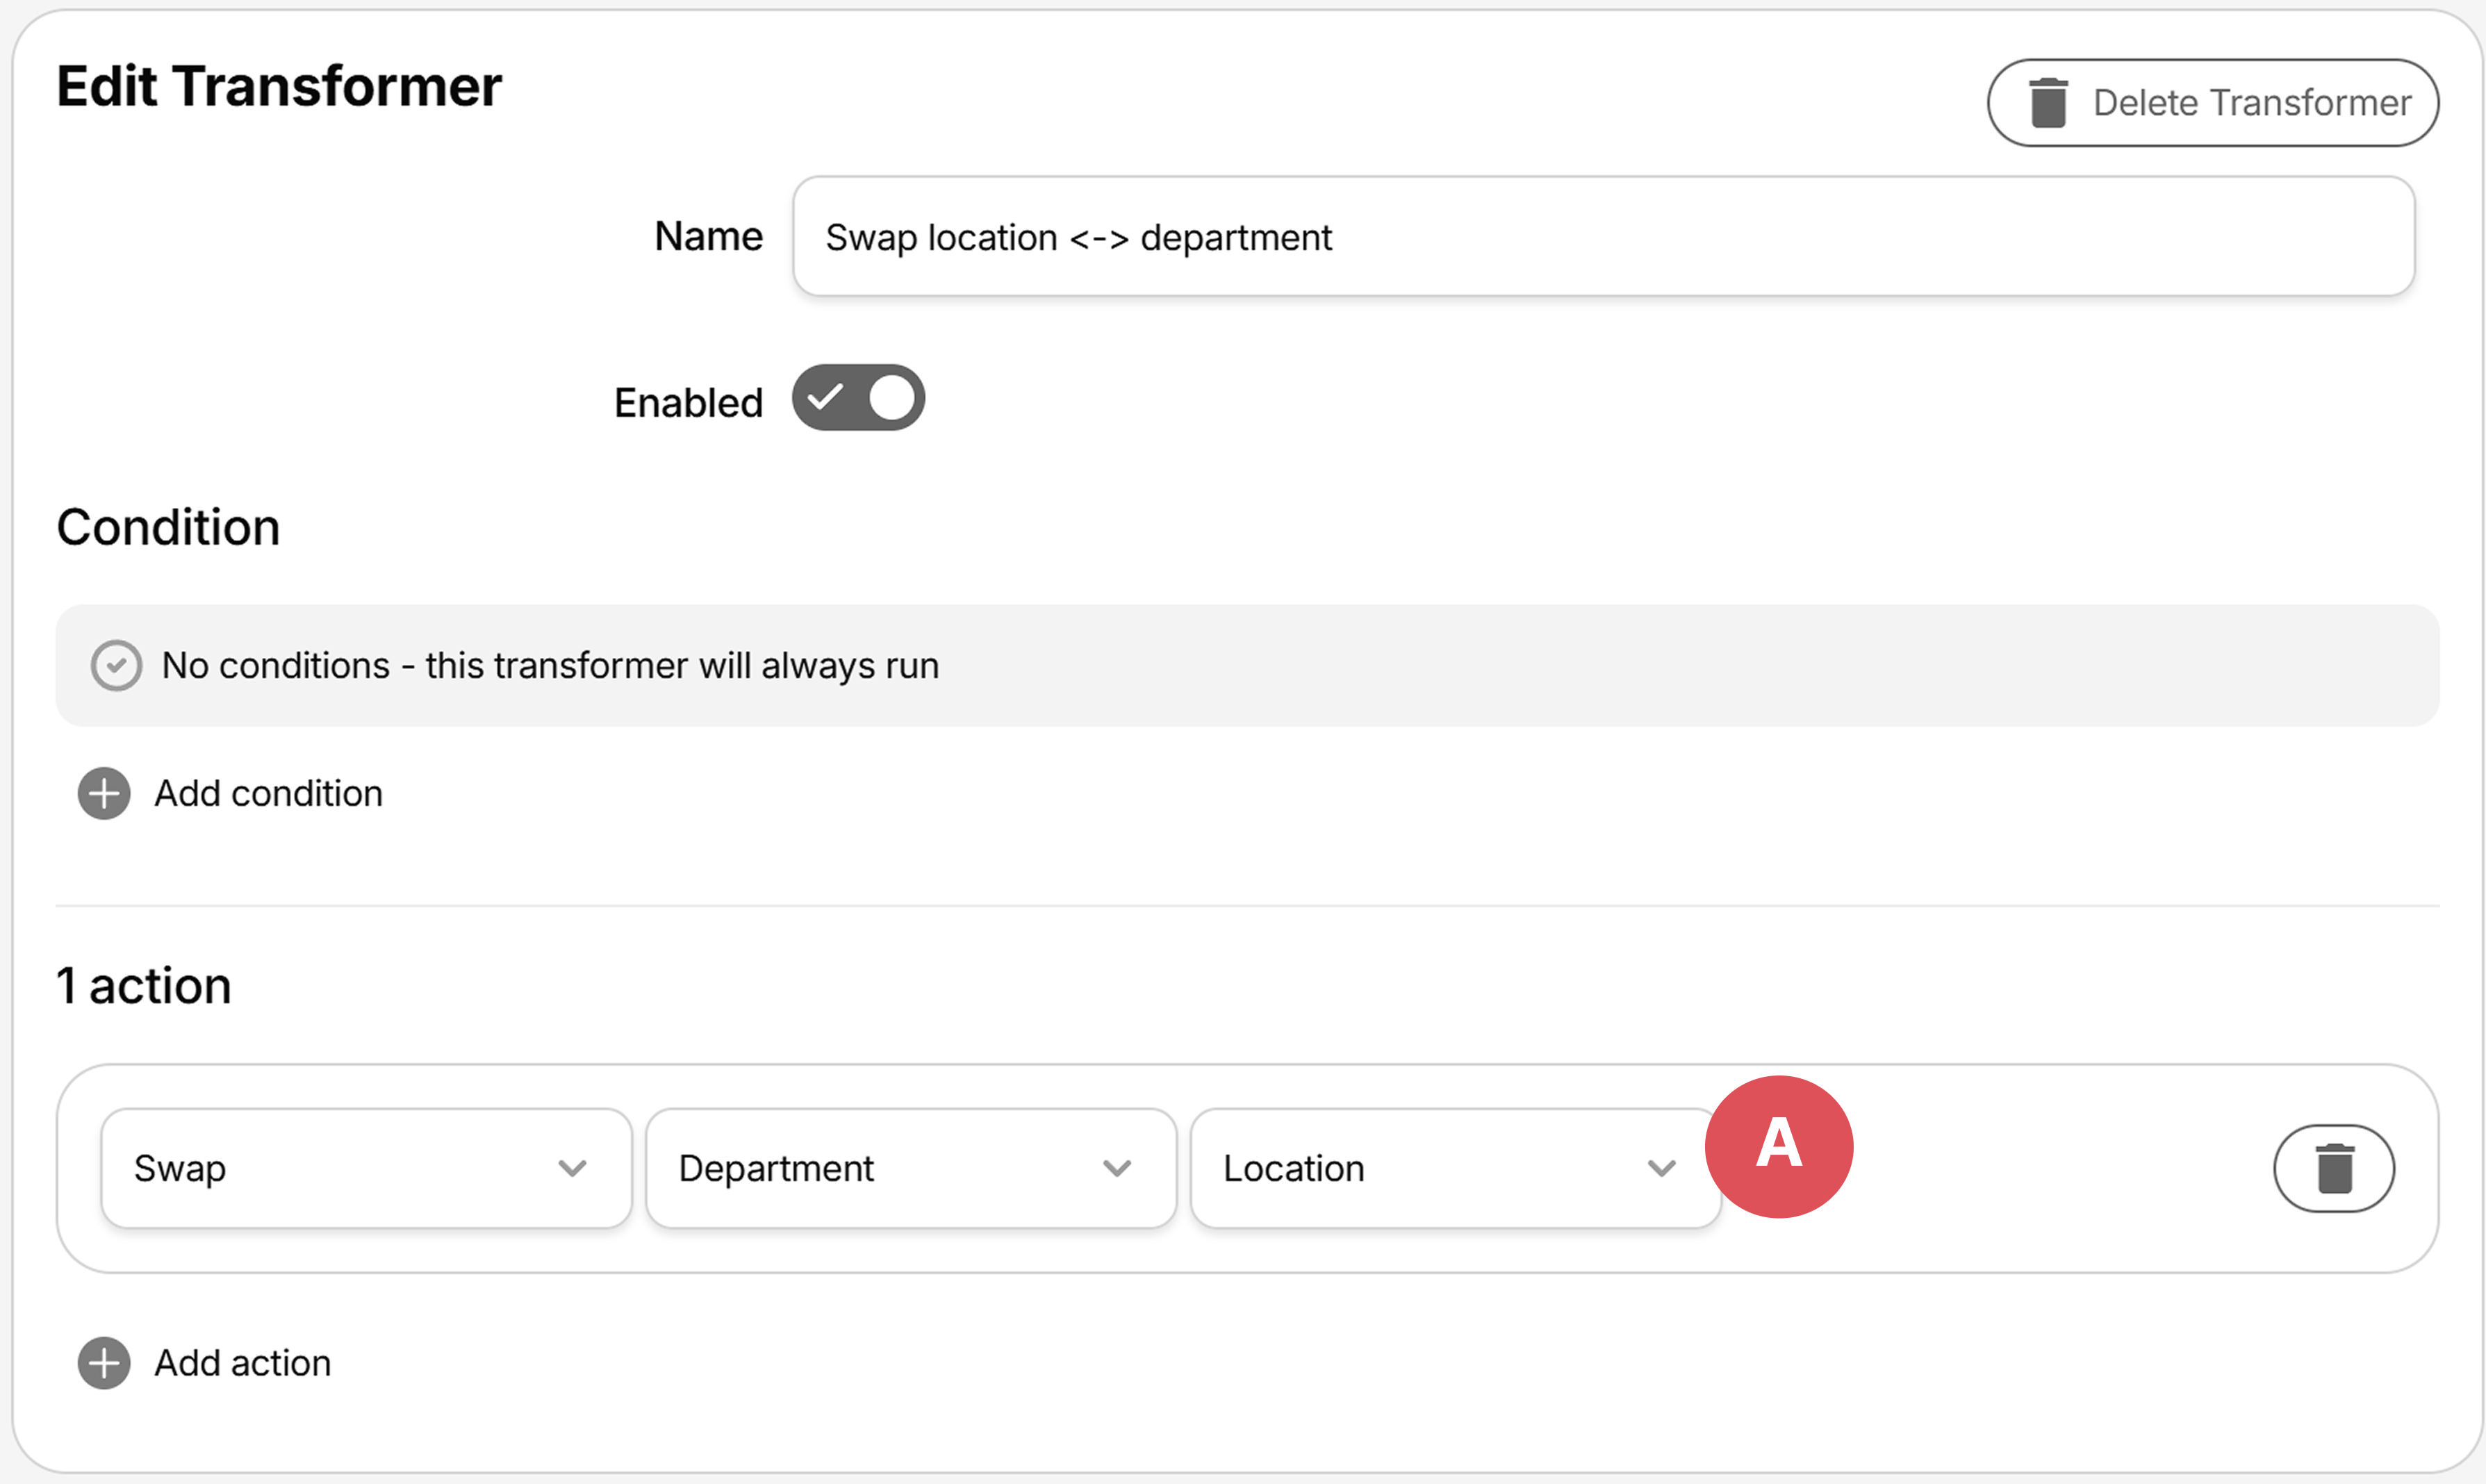The width and height of the screenshot is (2486, 1484).
Task: Click the chevron arrow on the Location dropdown
Action: tap(1661, 1168)
